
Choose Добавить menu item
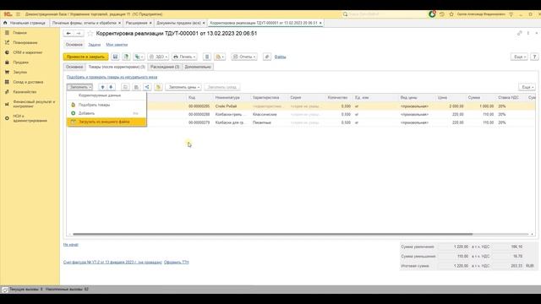pos(107,113)
